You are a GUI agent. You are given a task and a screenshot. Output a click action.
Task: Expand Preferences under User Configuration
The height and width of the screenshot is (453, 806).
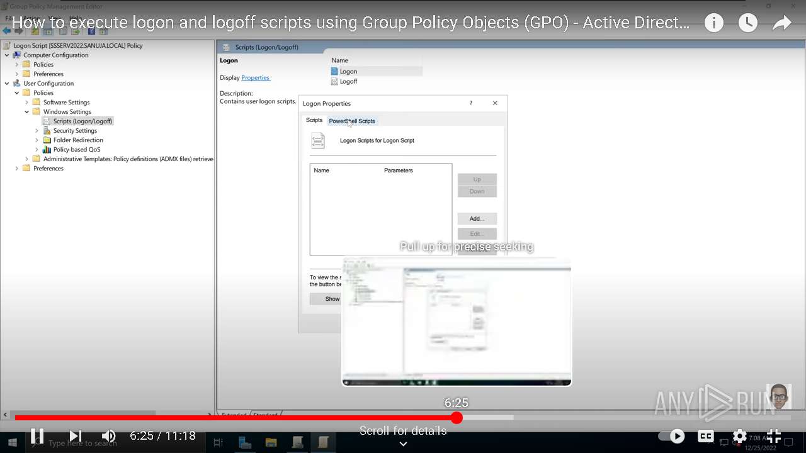17,169
